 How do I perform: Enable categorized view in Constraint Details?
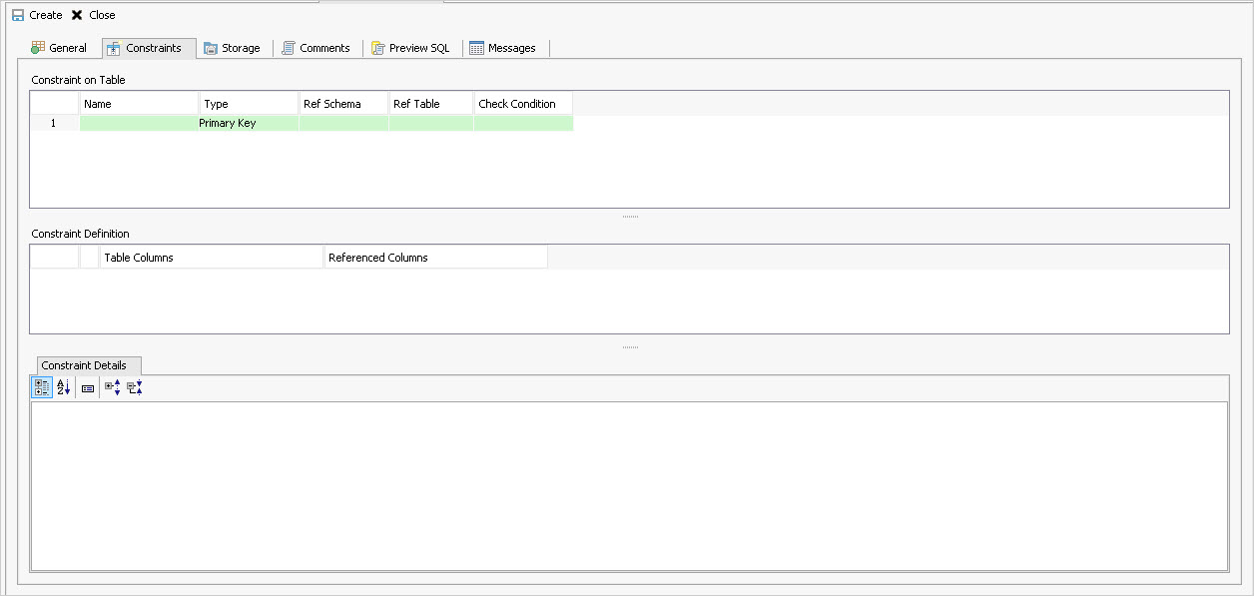42,388
